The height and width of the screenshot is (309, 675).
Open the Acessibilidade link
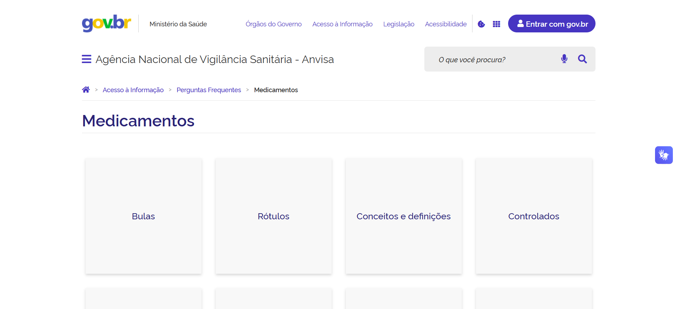tap(446, 24)
